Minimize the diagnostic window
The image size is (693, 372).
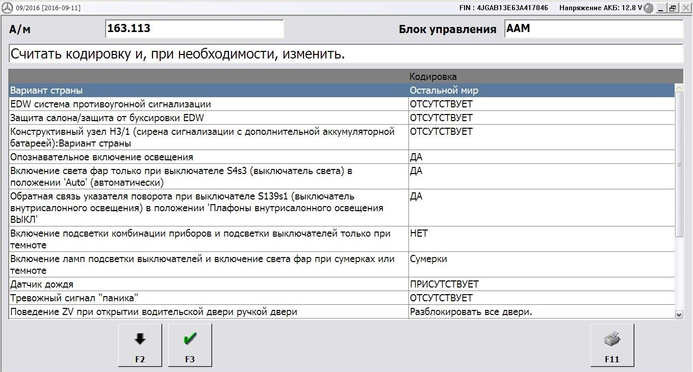point(660,8)
